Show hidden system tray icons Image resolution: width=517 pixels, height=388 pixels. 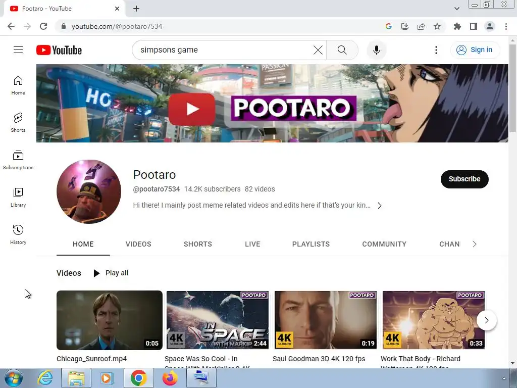tap(503, 378)
